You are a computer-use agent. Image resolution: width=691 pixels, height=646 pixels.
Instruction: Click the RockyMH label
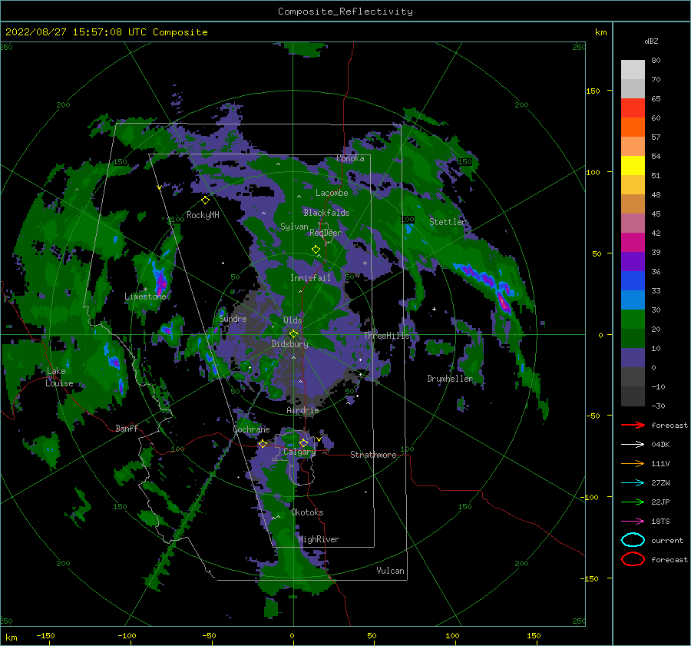coord(203,215)
